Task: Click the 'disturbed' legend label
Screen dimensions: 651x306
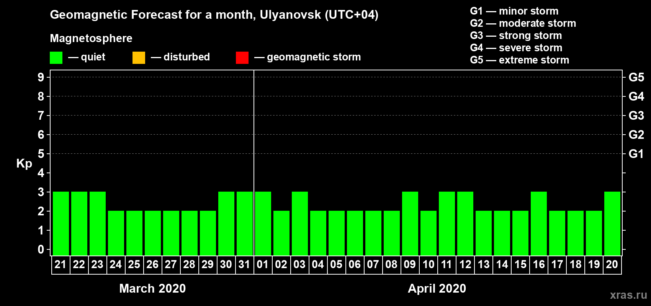Action: coord(186,57)
